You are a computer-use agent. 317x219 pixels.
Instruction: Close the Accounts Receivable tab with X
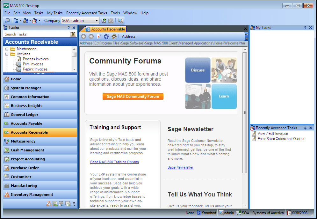pos(245,29)
